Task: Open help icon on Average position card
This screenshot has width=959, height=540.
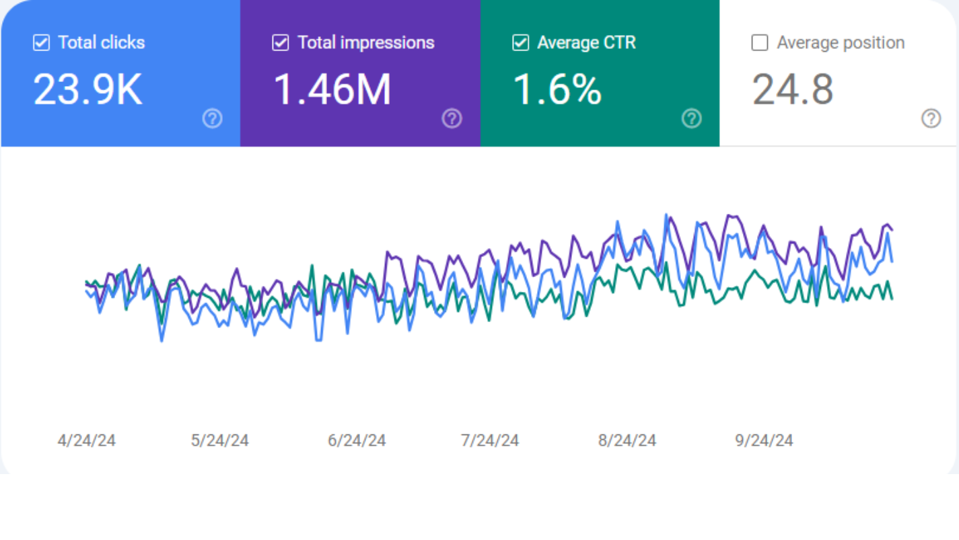Action: click(931, 119)
